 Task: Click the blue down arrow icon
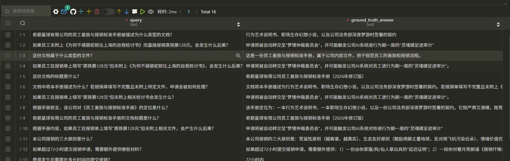[127, 12]
